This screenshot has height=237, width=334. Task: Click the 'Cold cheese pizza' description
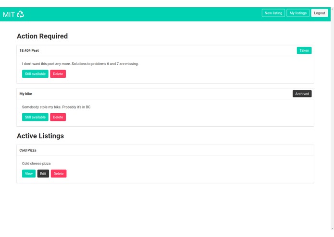coord(36,164)
